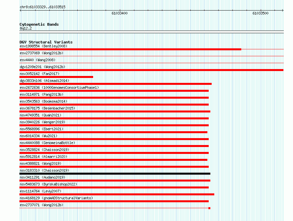The height and width of the screenshot is (221, 293).
Task: Select nsv4168129 (gnomADStructuralVariants) label
Action: pyautogui.click(x=56, y=198)
